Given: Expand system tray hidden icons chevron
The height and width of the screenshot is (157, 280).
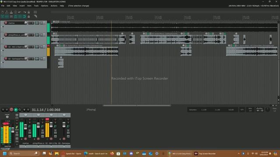Looking at the screenshot, I should coord(239,154).
